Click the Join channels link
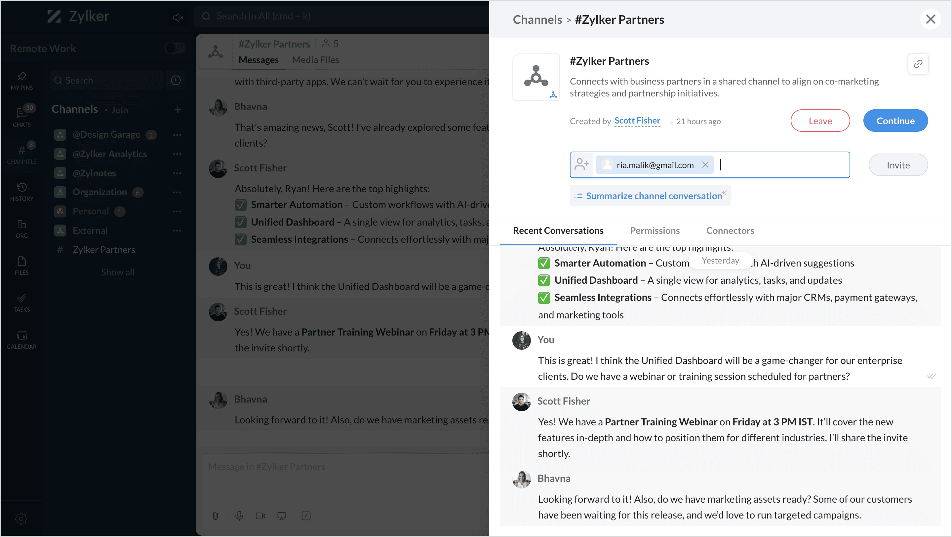The height and width of the screenshot is (537, 952). (119, 110)
